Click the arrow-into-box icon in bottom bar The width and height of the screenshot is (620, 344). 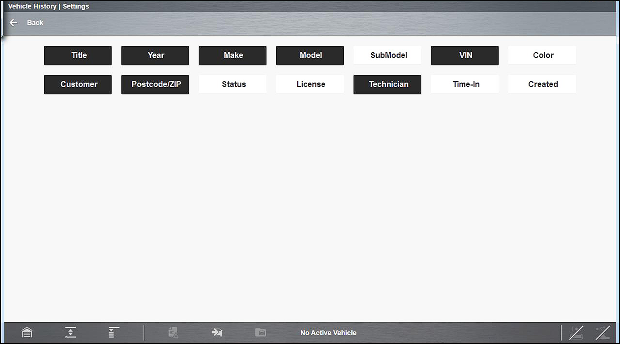pyautogui.click(x=217, y=332)
